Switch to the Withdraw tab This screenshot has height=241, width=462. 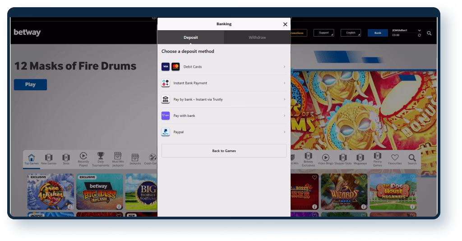tap(257, 37)
